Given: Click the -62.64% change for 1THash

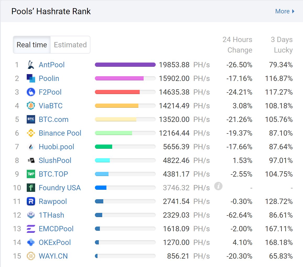Looking at the screenshot, I should pyautogui.click(x=239, y=215).
